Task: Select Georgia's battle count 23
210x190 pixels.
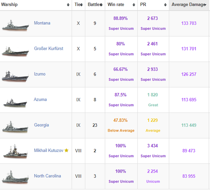Action: click(x=95, y=125)
